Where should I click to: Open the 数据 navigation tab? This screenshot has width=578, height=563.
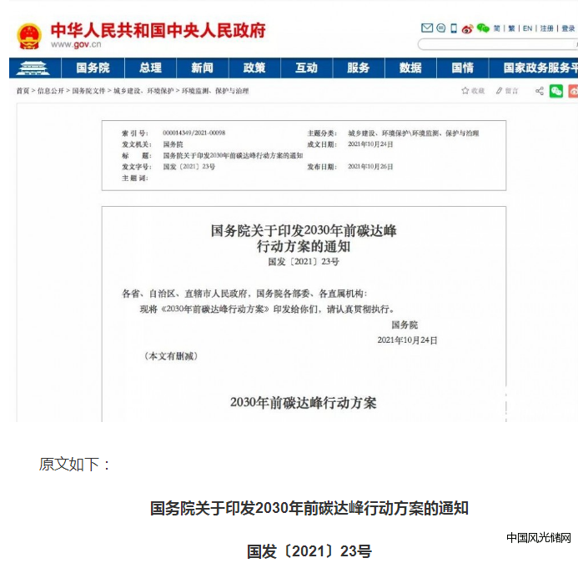coord(410,68)
